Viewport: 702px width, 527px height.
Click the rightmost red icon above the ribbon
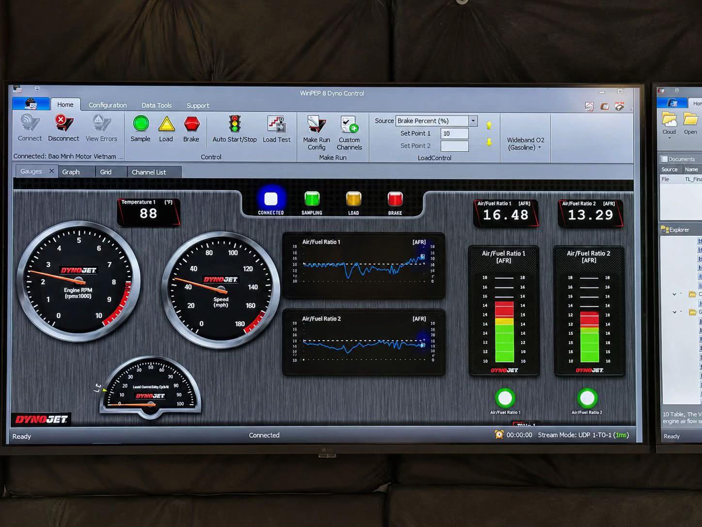point(620,106)
